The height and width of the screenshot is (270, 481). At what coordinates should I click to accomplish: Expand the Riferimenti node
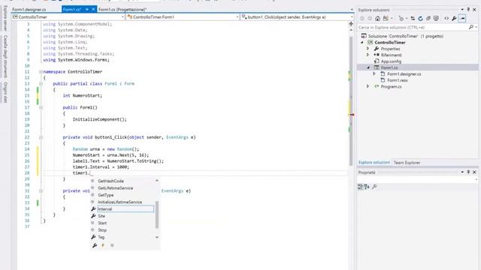tap(368, 55)
